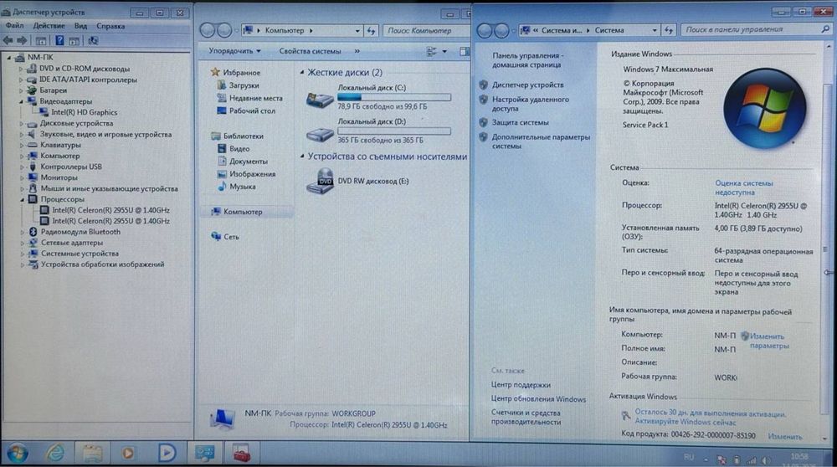This screenshot has width=837, height=467.
Task: Click the Компьютер address bar in Explorer
Action: pos(301,30)
